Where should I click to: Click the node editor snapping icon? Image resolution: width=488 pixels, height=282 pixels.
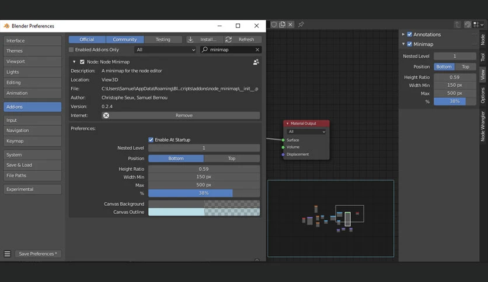pos(468,24)
